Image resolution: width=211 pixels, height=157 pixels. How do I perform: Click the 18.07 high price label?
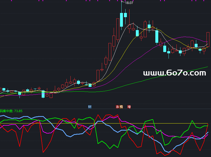click(129, 3)
